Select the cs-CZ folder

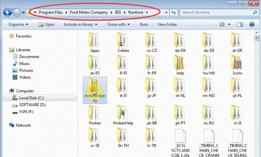point(152,43)
